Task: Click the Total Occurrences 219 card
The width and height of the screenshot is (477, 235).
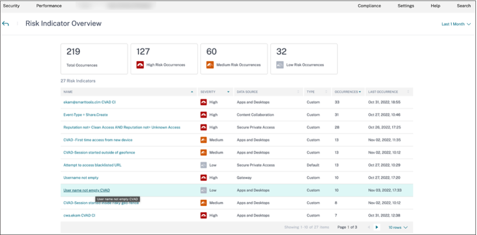Action: (x=94, y=58)
